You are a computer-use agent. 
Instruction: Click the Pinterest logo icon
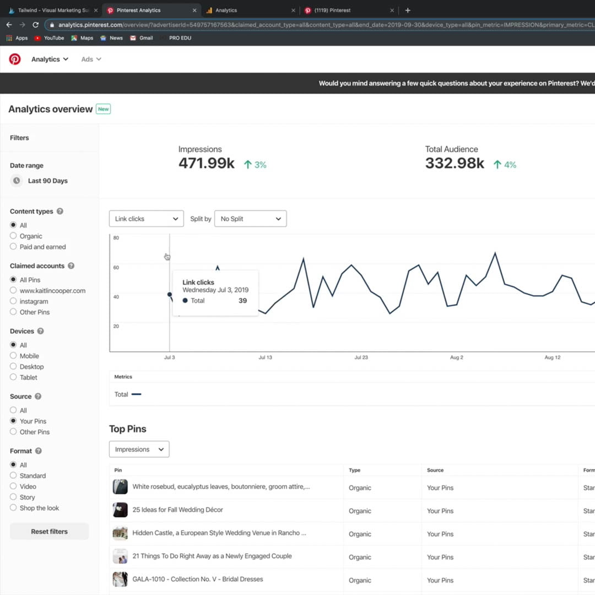tap(15, 59)
